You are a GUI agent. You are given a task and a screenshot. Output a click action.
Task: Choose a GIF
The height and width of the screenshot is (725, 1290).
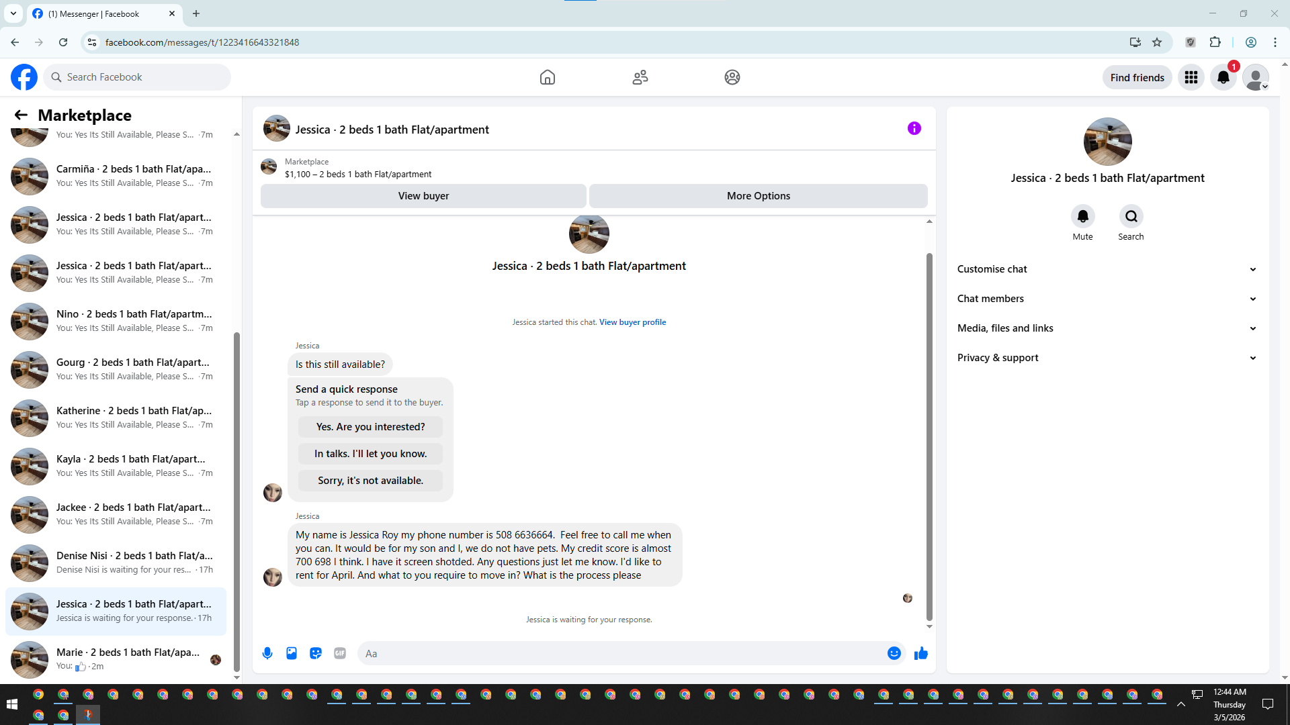point(340,653)
